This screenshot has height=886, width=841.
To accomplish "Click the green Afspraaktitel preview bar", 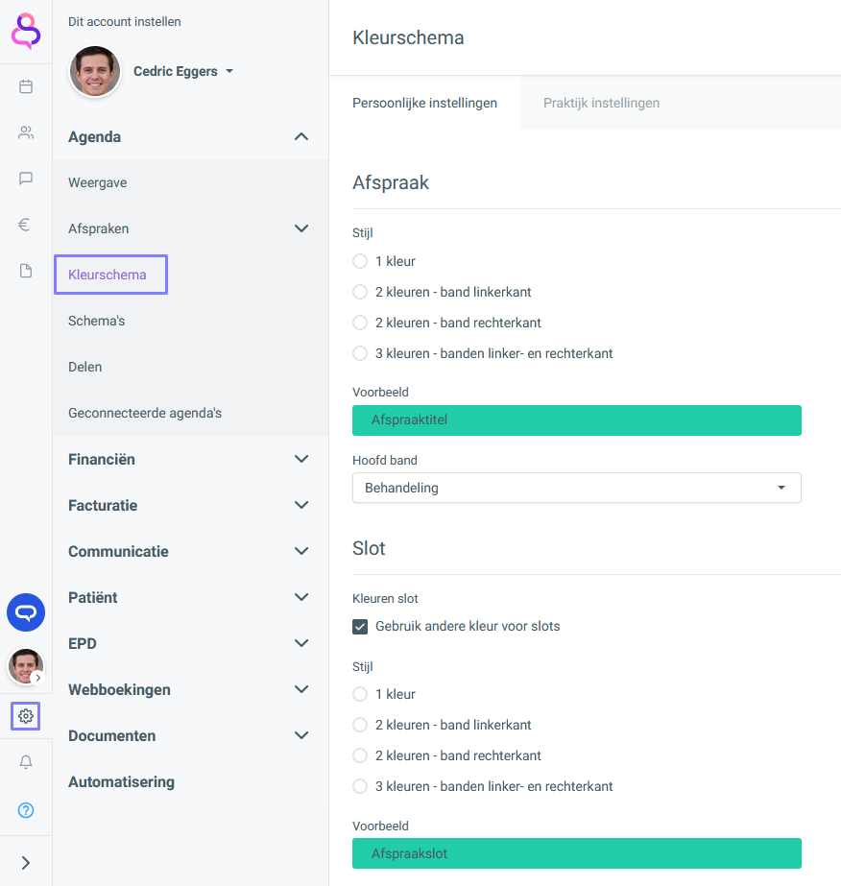I will 576,420.
